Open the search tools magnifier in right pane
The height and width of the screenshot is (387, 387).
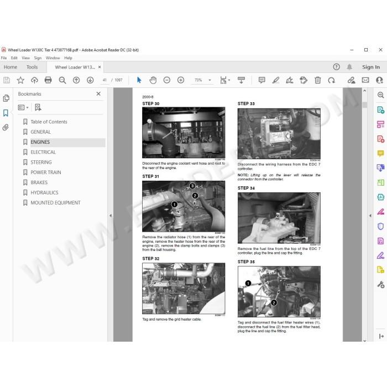coord(380,95)
